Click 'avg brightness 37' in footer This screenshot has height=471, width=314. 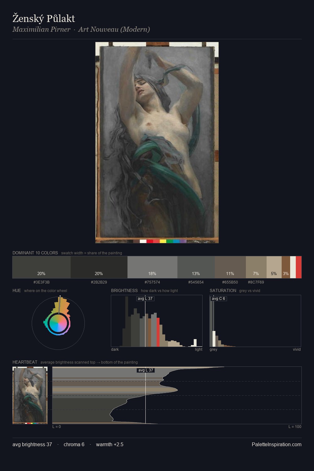coord(32,444)
